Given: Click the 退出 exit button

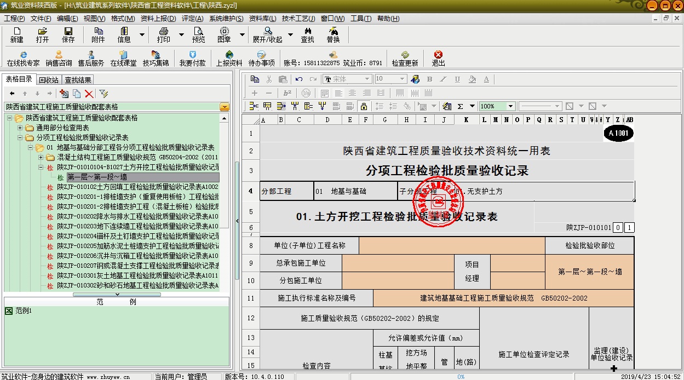Looking at the screenshot, I should tap(438, 59).
